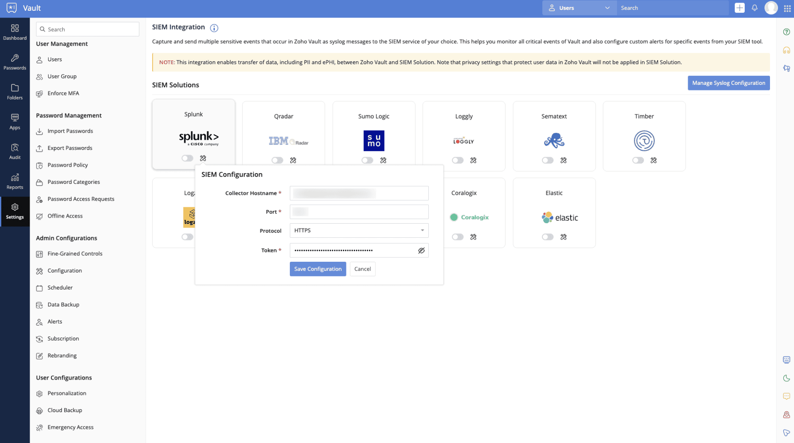Open Password Access Requests
794x443 pixels.
81,199
